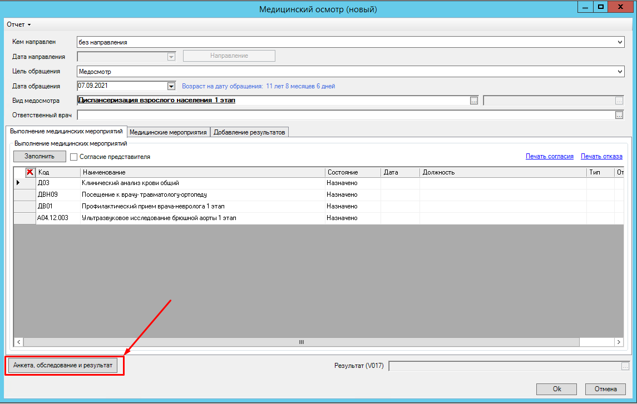Close the Медицинский осмотр window
The height and width of the screenshot is (404, 637).
pyautogui.click(x=620, y=7)
